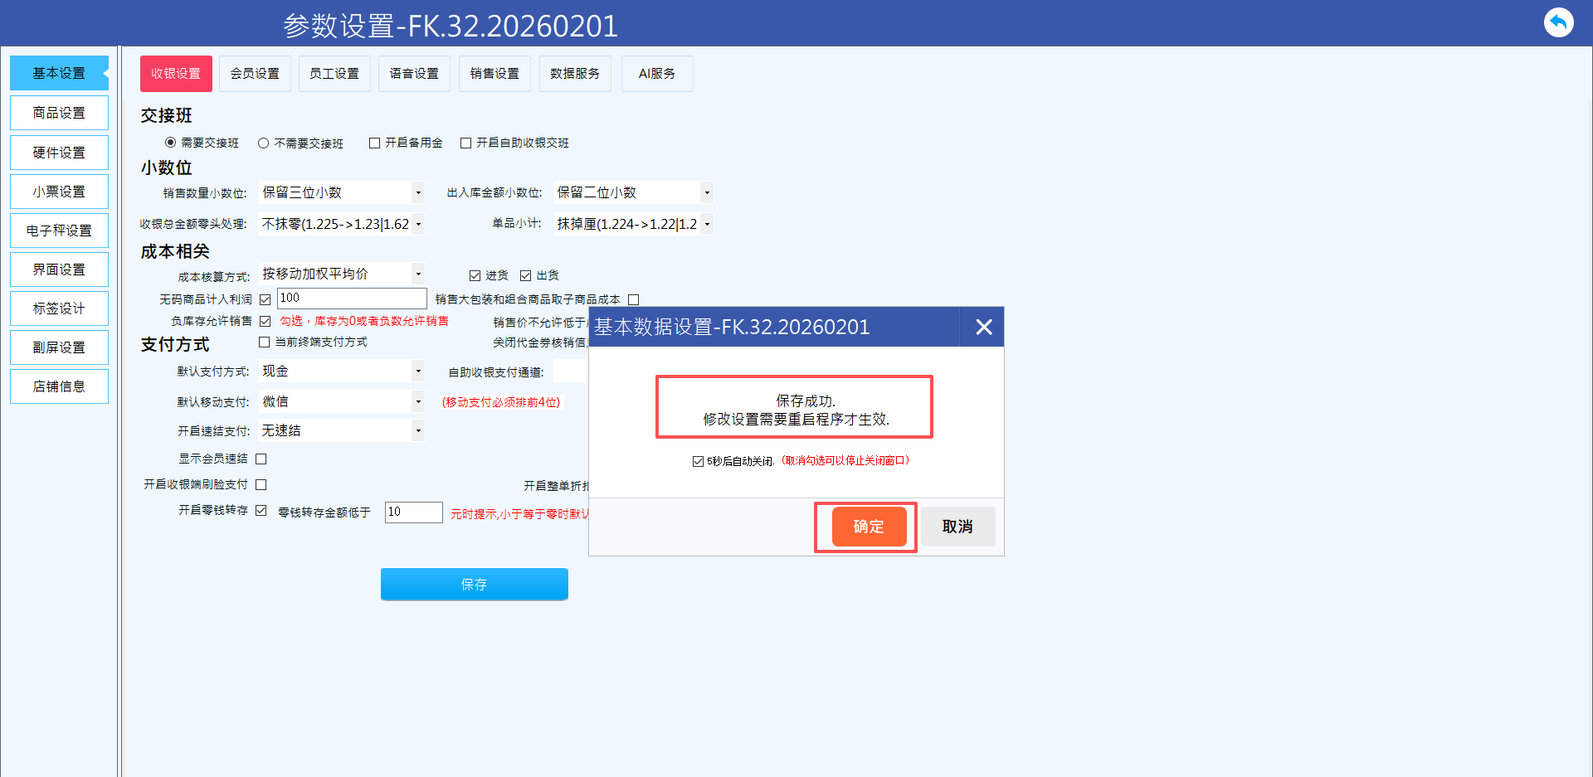Click the back arrow icon in title bar
This screenshot has width=1593, height=777.
[x=1558, y=22]
